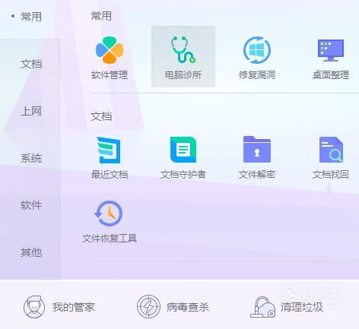Select the 常用 sidebar category
The height and width of the screenshot is (329, 359).
tap(31, 17)
